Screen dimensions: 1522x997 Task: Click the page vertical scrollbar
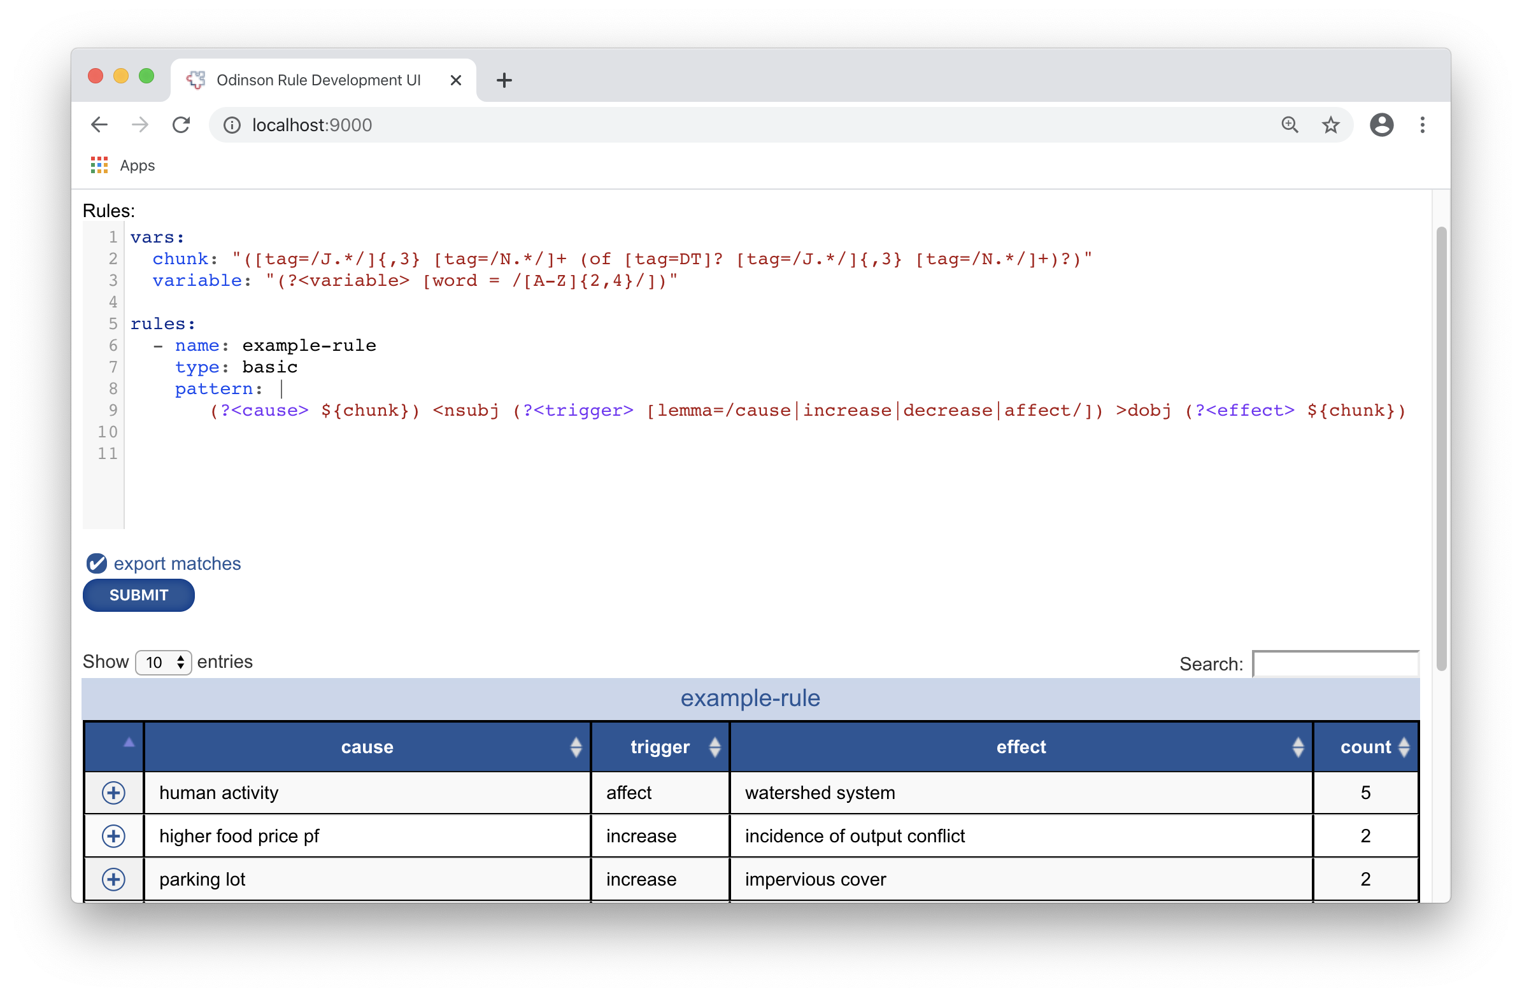[x=1440, y=448]
